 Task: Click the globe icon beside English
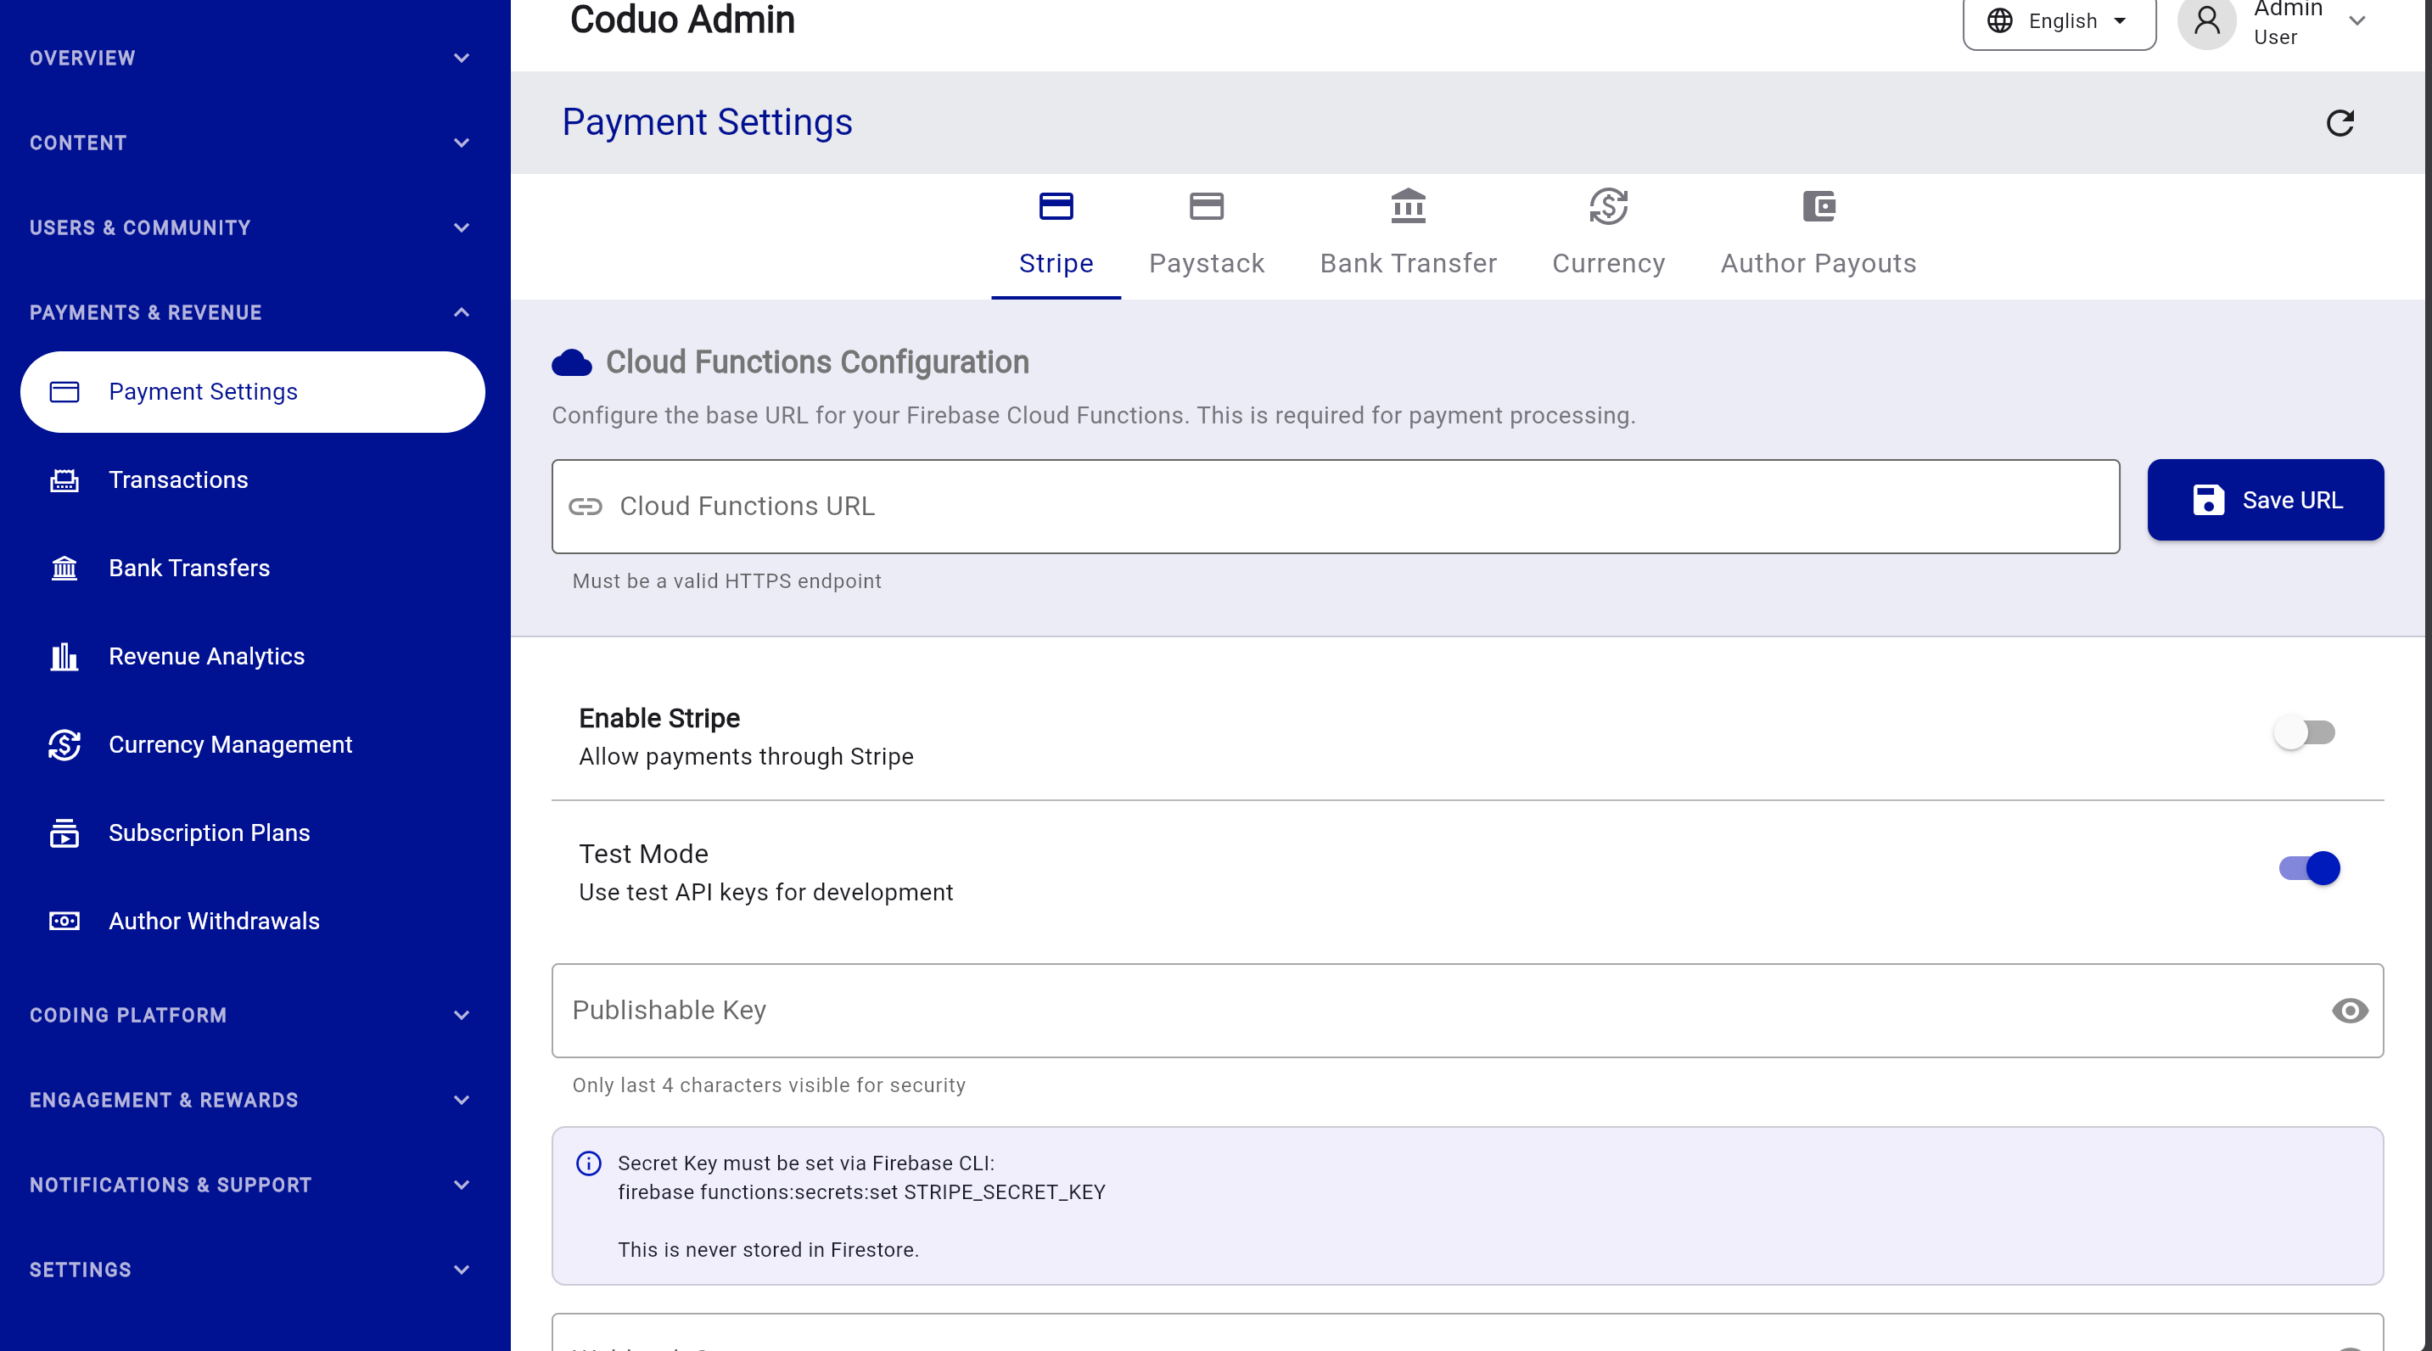(1999, 20)
